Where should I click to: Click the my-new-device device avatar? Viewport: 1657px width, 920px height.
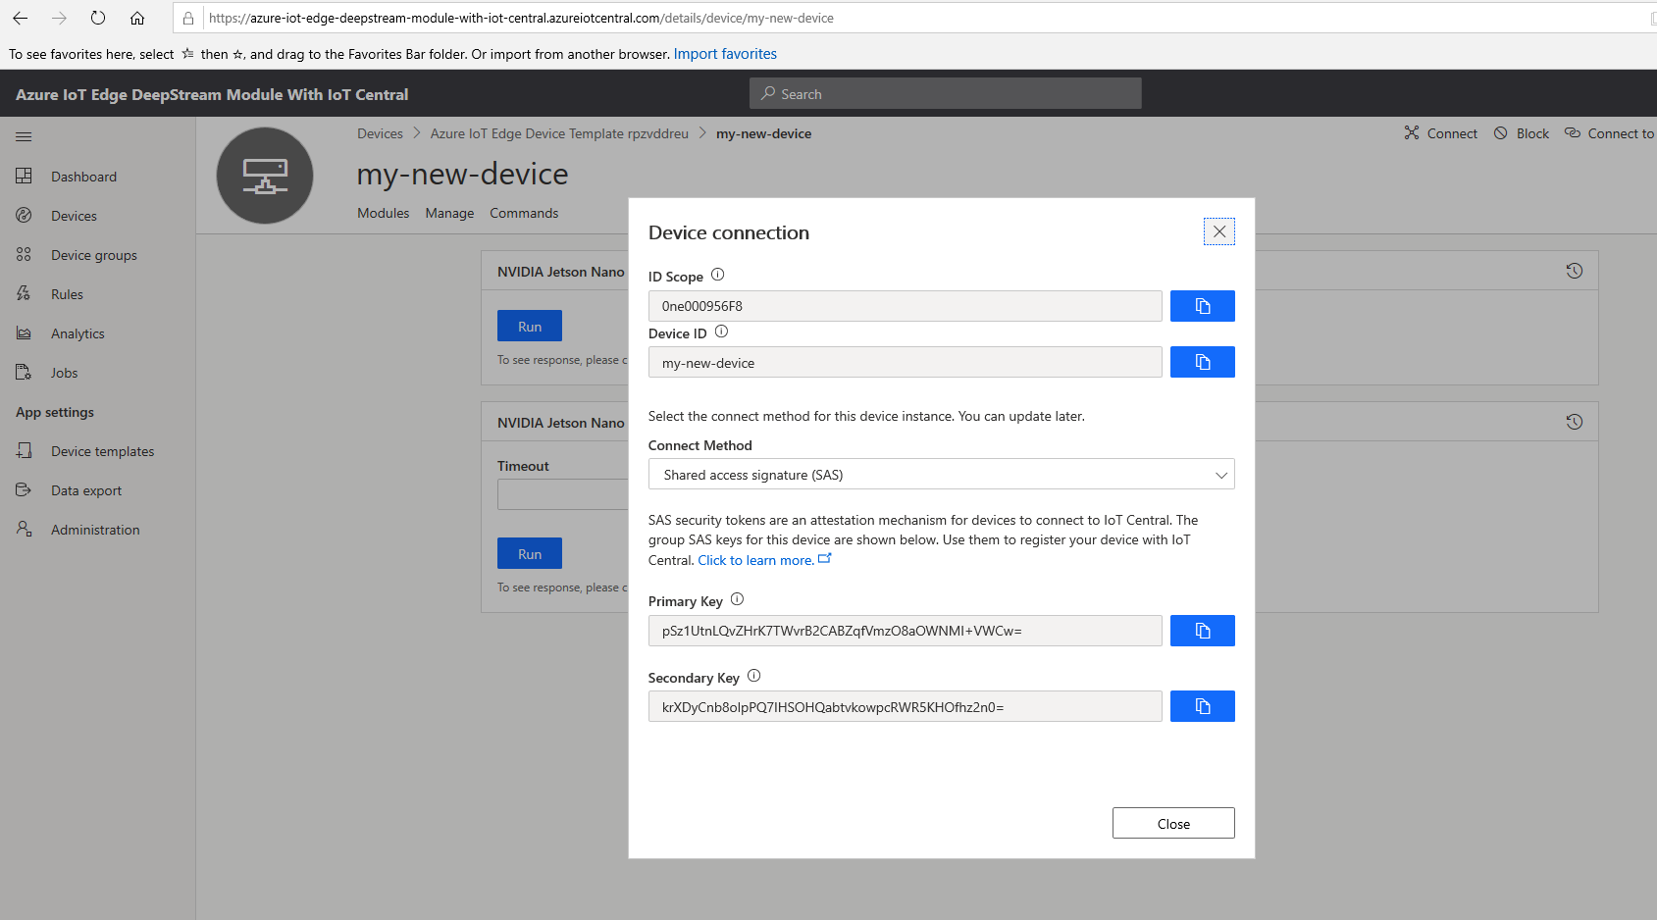tap(265, 176)
